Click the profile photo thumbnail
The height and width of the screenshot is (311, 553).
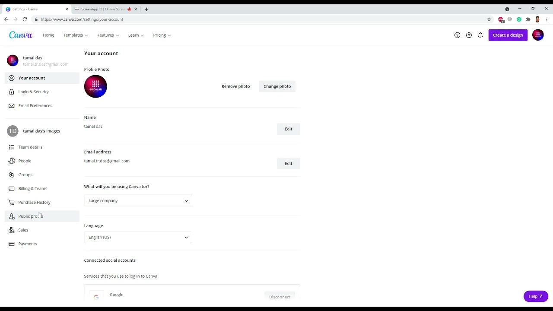click(x=95, y=86)
